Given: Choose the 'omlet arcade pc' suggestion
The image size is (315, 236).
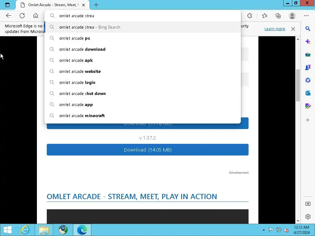Looking at the screenshot, I should tap(143, 38).
